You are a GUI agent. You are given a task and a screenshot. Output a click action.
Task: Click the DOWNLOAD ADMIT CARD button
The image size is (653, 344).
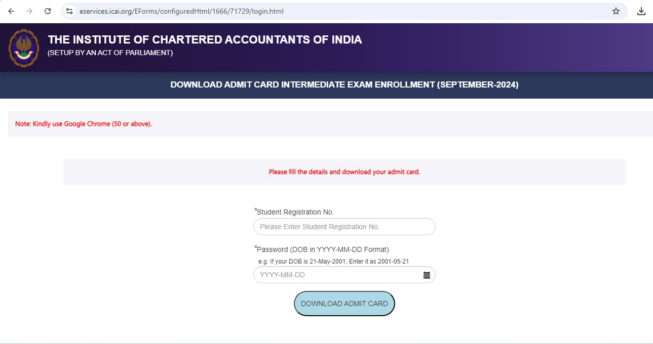tap(344, 303)
